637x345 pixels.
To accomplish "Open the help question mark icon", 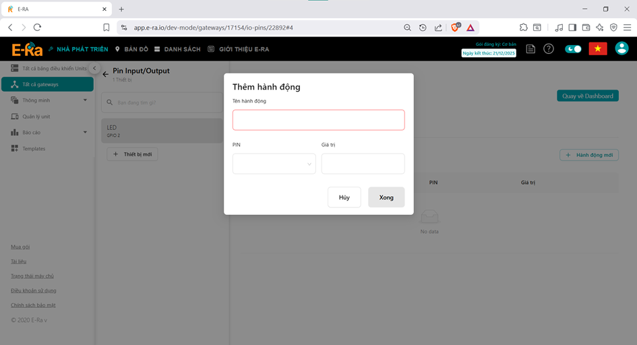I will click(x=549, y=49).
